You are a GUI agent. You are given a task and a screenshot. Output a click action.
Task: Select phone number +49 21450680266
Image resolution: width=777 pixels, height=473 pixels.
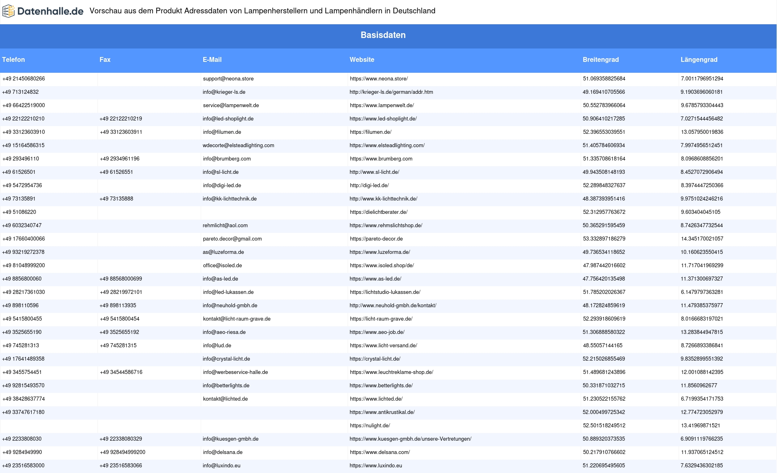pos(23,79)
